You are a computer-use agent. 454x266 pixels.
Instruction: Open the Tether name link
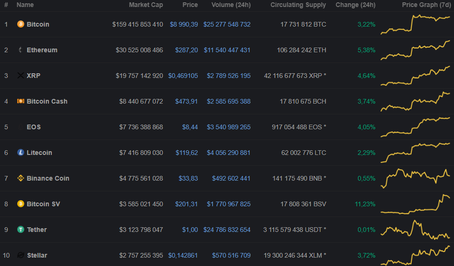tap(37, 230)
